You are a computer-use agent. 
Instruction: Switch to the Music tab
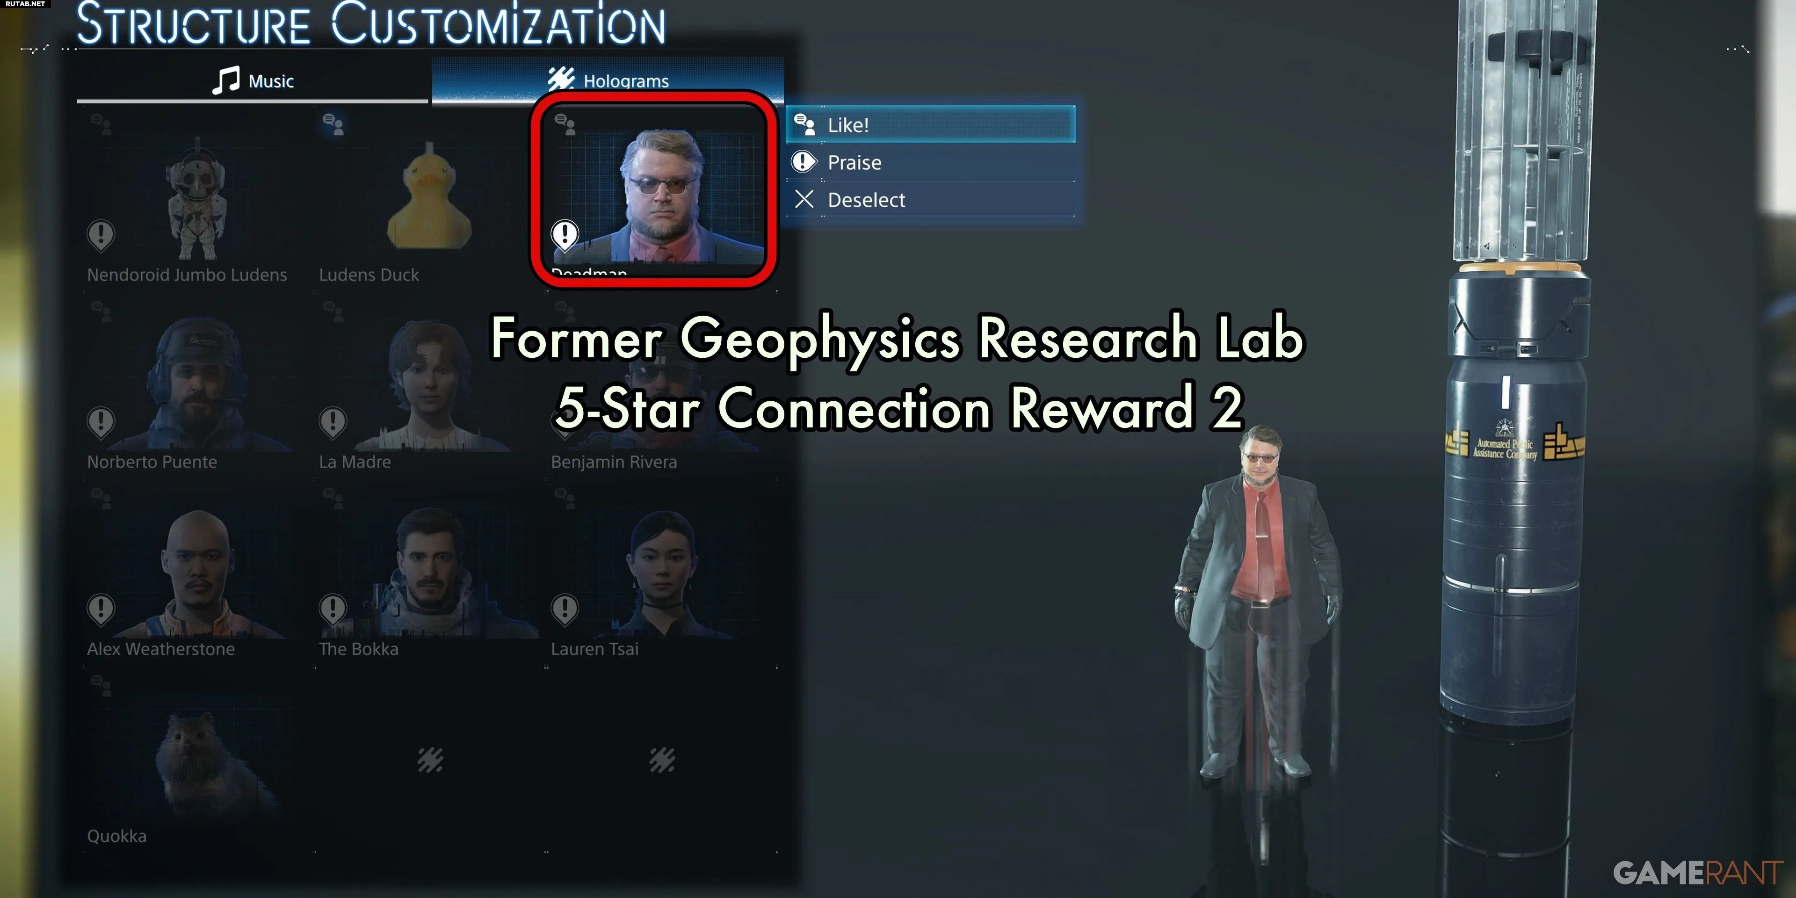pyautogui.click(x=253, y=80)
